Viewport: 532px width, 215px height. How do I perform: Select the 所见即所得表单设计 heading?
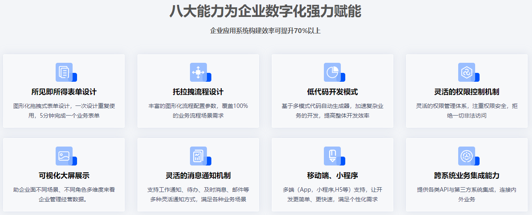point(64,92)
